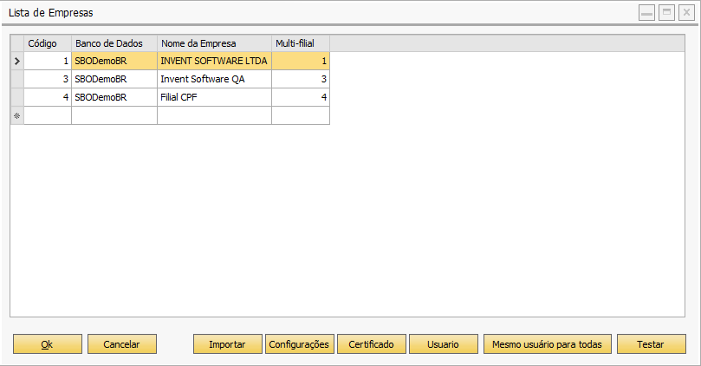701x366 pixels.
Task: Select the Invent Software QA cell
Action: (x=215, y=79)
